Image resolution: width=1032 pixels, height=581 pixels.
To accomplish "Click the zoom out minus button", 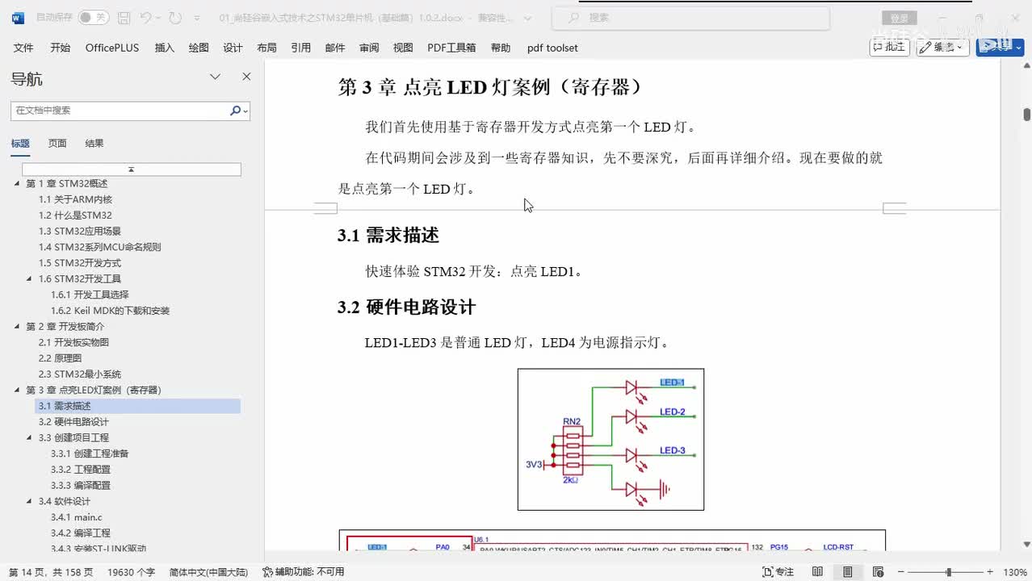I will coord(903,572).
